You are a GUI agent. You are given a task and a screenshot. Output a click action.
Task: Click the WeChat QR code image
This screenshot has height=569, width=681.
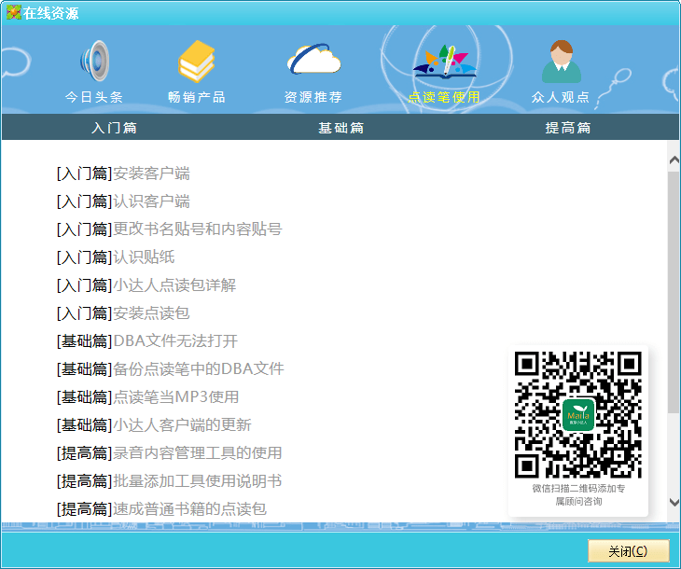[578, 414]
